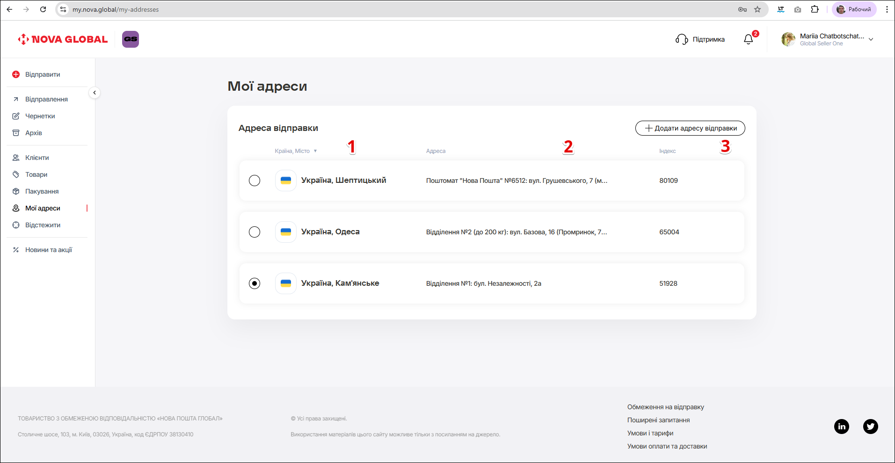Screen dimensions: 895x463
Task: Open the purple GS seller badge
Action: 131,39
